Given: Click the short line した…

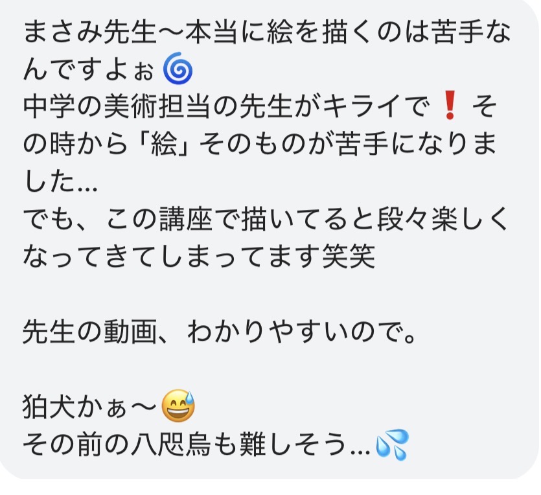Looking at the screenshot, I should 60,180.
